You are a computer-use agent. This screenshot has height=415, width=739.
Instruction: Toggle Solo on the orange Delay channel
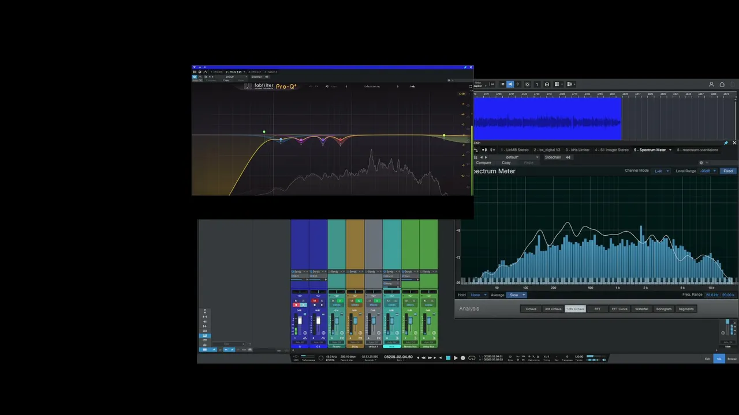point(359,300)
